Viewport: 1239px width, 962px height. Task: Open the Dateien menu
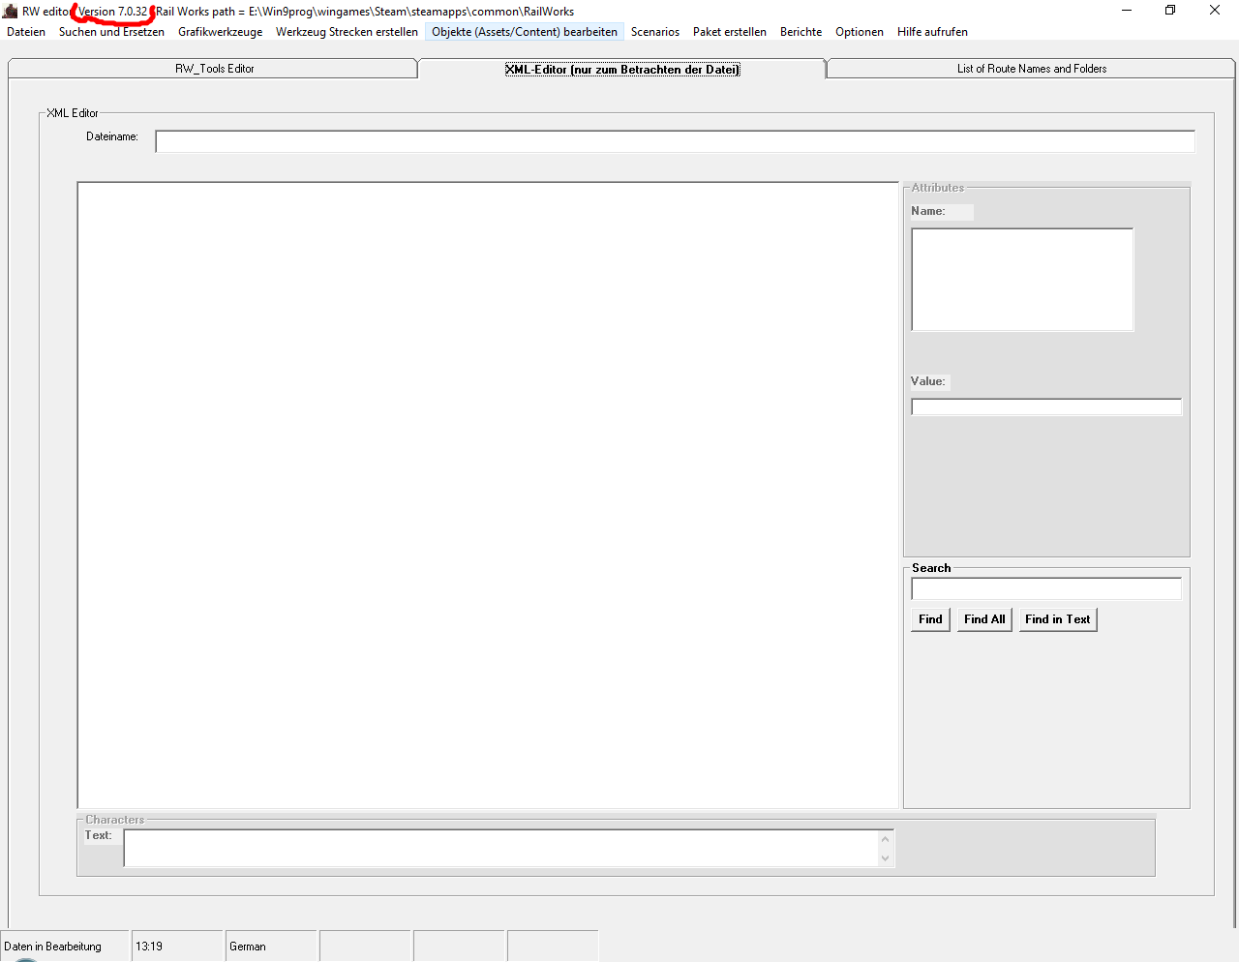(x=26, y=32)
